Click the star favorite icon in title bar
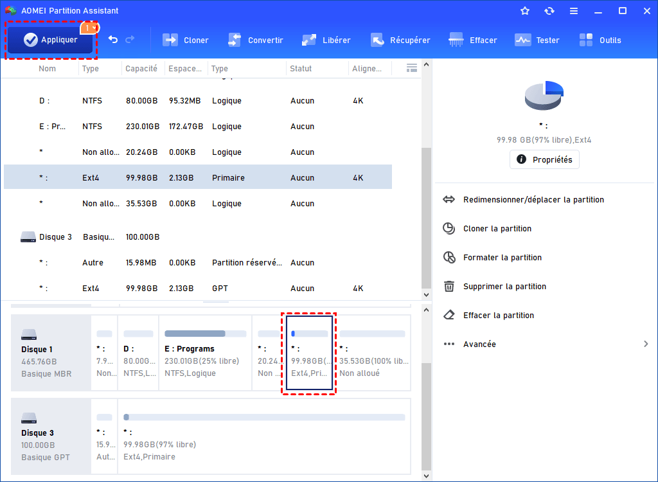The width and height of the screenshot is (658, 482). [525, 11]
